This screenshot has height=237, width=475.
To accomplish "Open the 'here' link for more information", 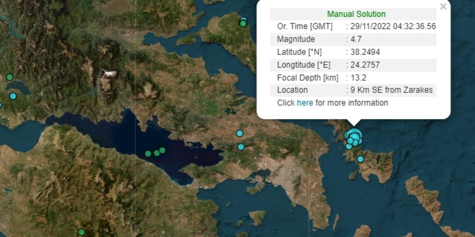I will pyautogui.click(x=305, y=103).
